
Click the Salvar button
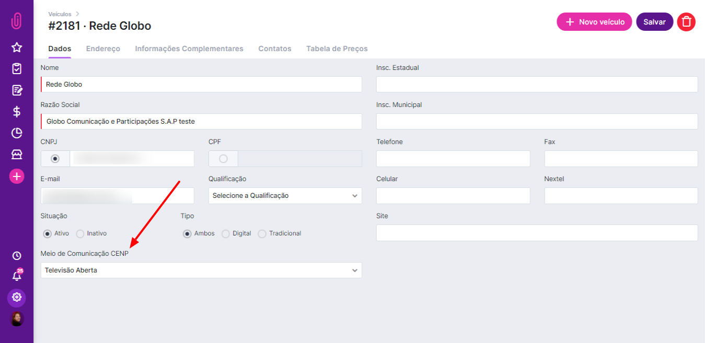coord(654,22)
